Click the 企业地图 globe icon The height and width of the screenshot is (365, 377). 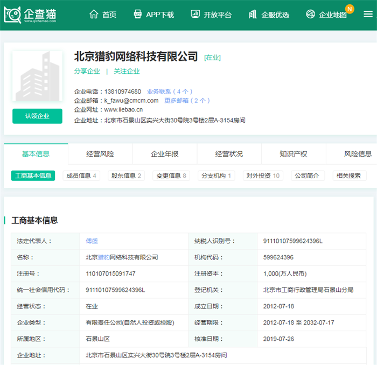point(310,14)
